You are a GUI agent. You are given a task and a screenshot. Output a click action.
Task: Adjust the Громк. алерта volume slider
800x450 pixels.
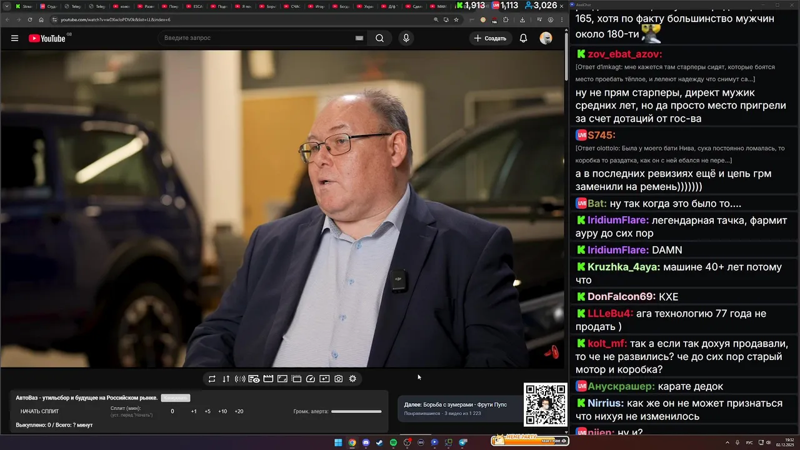[x=356, y=411]
